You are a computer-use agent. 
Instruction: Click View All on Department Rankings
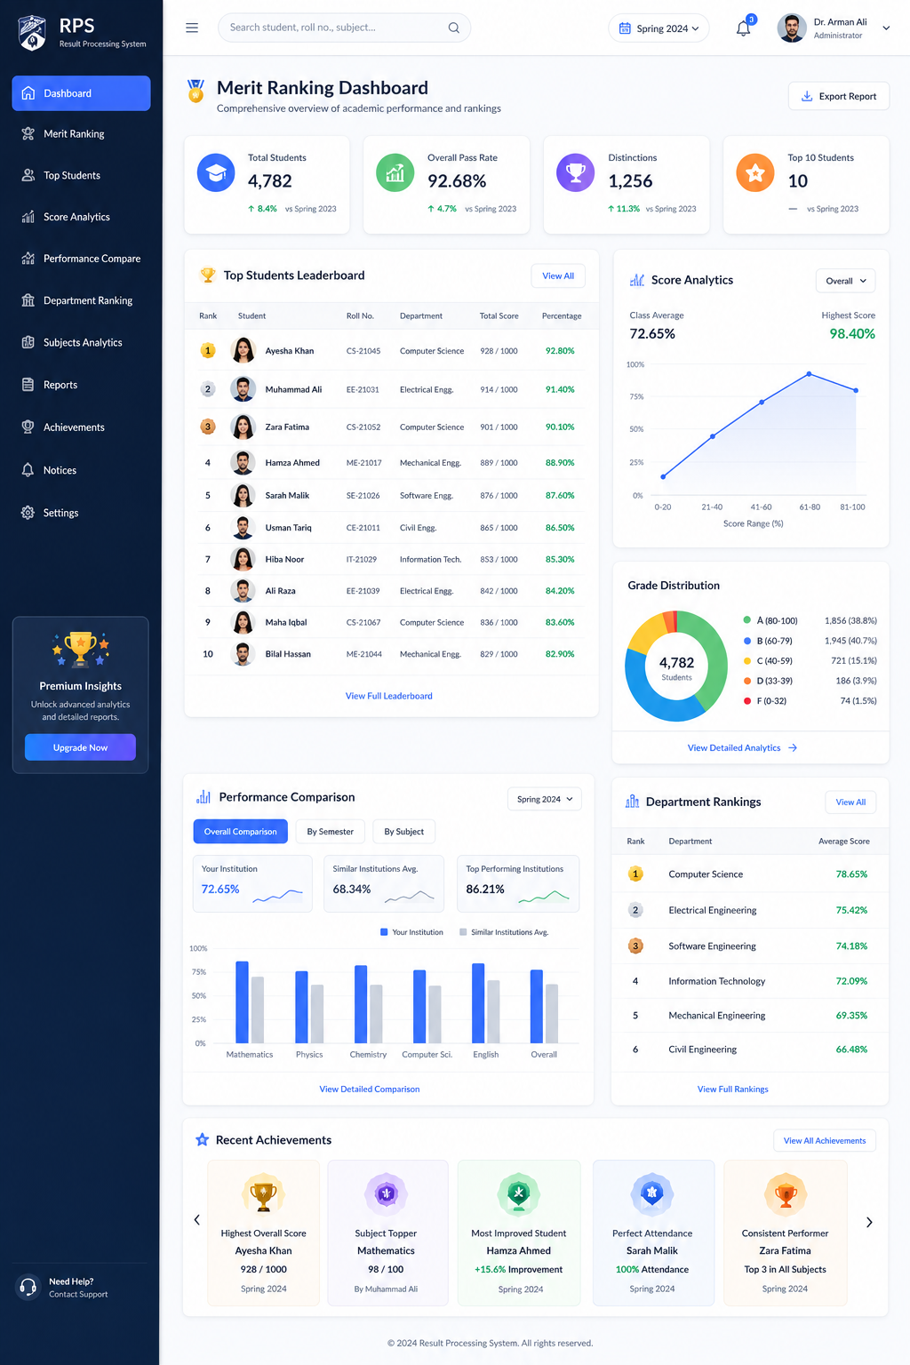(x=850, y=802)
